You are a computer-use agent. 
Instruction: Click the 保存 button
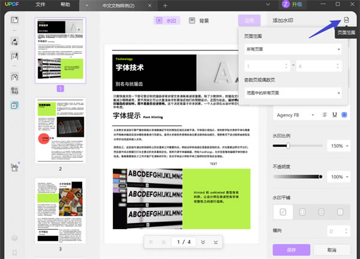coord(291,249)
